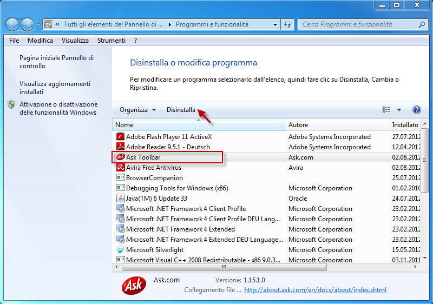Click the Ask.com author cell
The height and width of the screenshot is (304, 433).
point(301,157)
